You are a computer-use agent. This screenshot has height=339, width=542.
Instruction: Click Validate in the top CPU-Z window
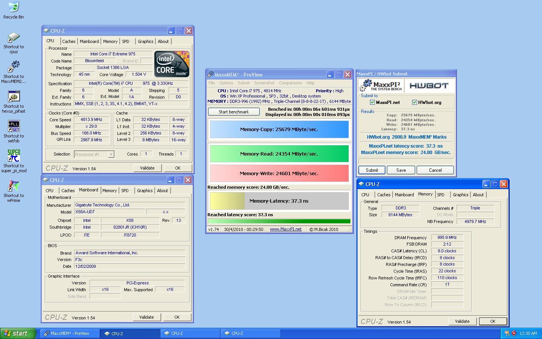(x=147, y=168)
